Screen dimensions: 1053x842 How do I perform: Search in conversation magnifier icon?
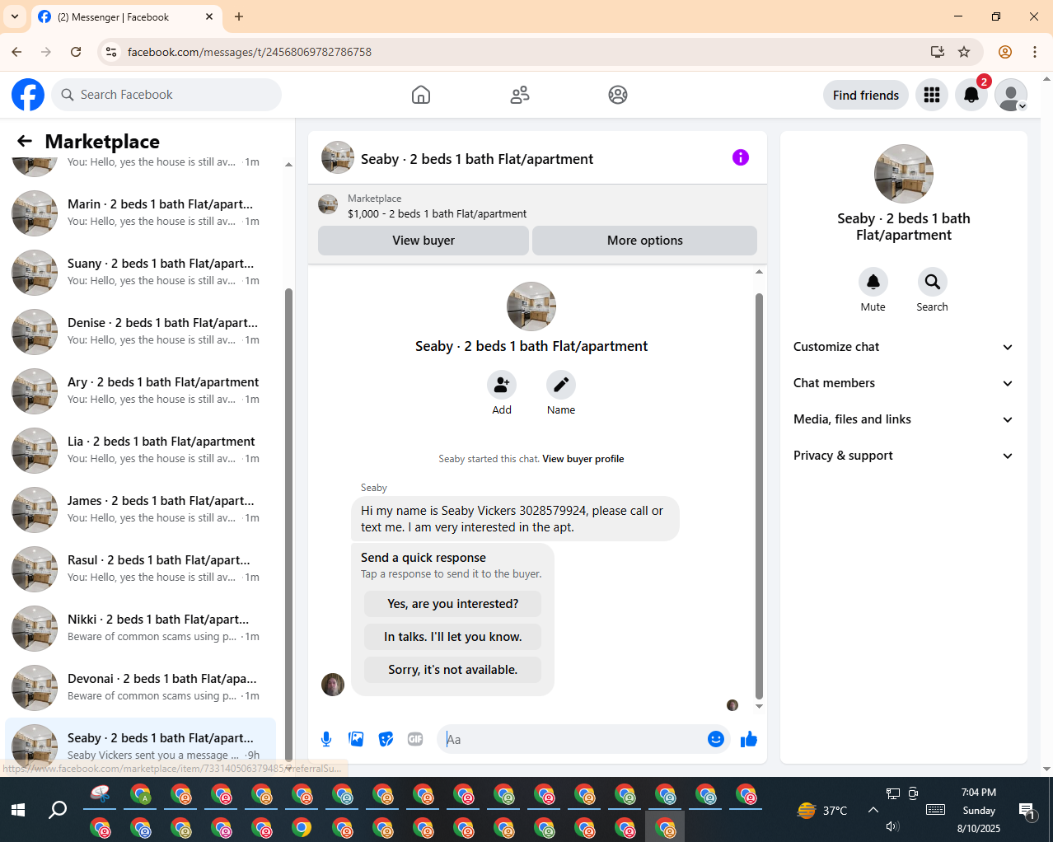933,282
